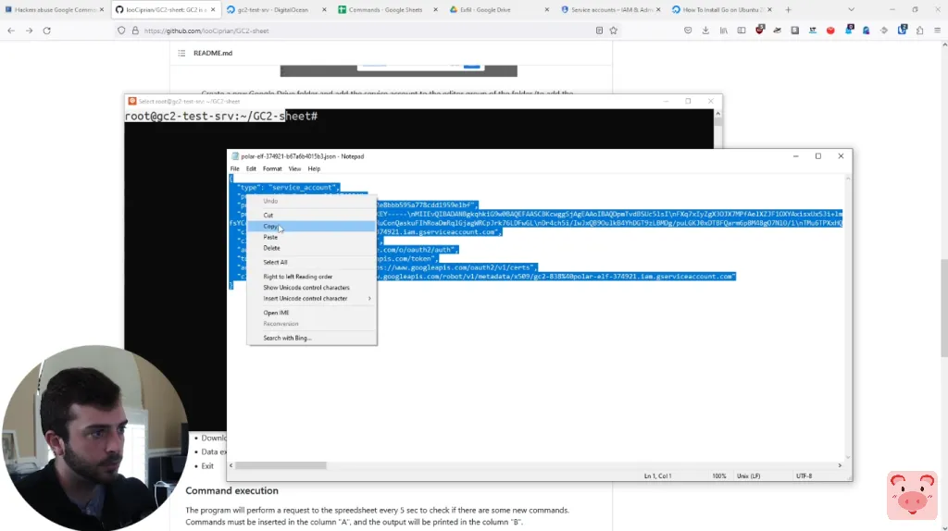948x531 pixels.
Task: Click the browser page vertical scrollbar thumb
Action: (943, 308)
